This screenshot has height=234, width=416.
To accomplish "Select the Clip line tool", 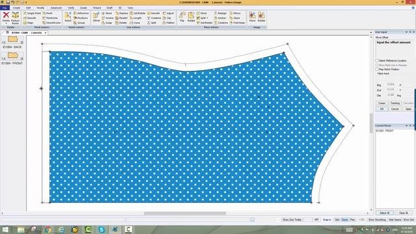I will pos(167,18).
